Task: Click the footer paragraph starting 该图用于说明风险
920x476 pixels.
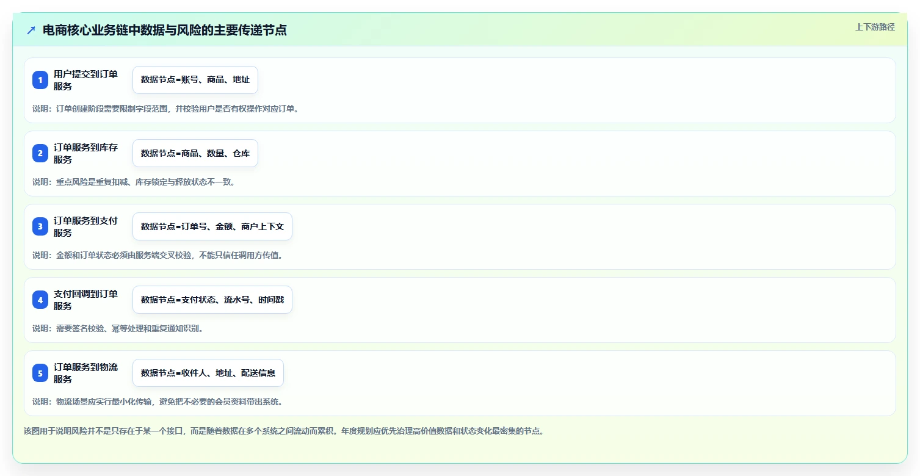Action: (284, 431)
